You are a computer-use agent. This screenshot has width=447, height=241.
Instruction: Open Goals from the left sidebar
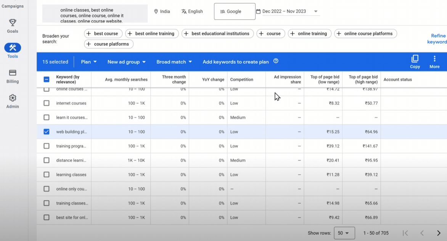pos(13,26)
